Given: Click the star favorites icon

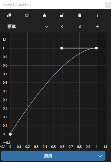Looking at the screenshot, I should pyautogui.click(x=45, y=16).
